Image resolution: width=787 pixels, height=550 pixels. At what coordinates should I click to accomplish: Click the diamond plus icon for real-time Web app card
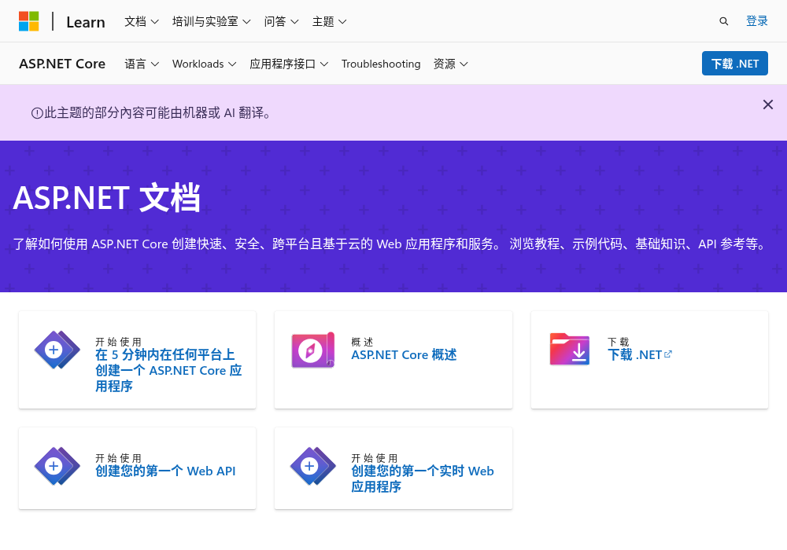click(x=312, y=466)
